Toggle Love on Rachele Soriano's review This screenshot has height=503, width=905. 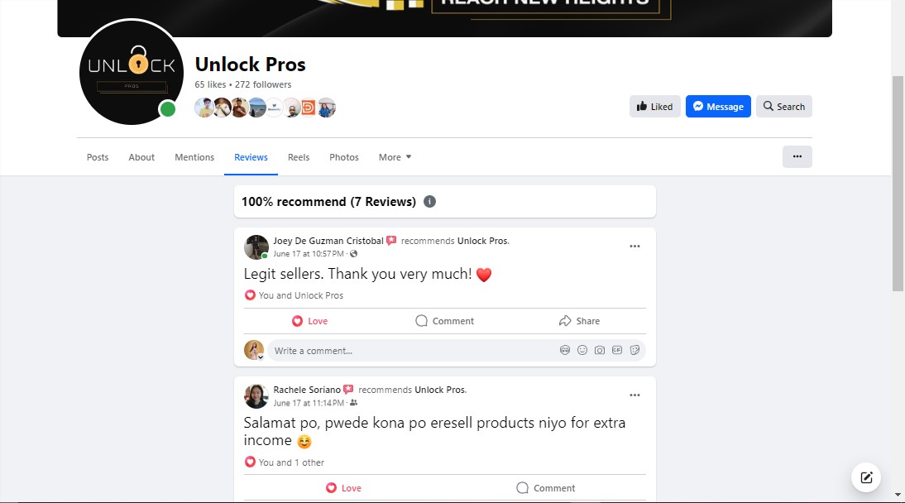point(343,488)
